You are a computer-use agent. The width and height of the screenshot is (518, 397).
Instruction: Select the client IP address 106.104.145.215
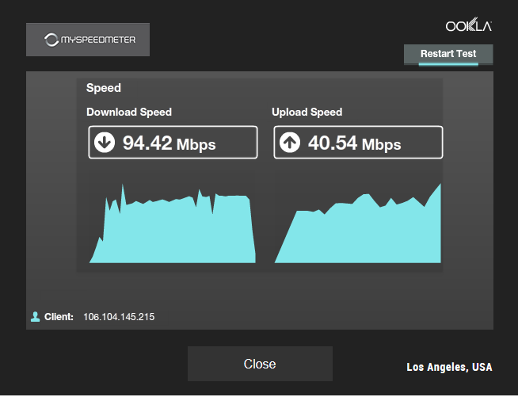pyautogui.click(x=119, y=317)
